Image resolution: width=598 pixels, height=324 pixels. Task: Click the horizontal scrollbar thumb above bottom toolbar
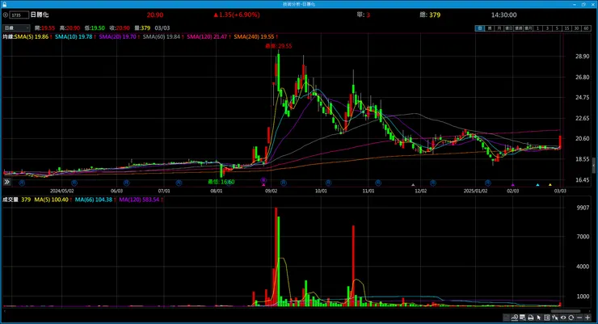566,311
